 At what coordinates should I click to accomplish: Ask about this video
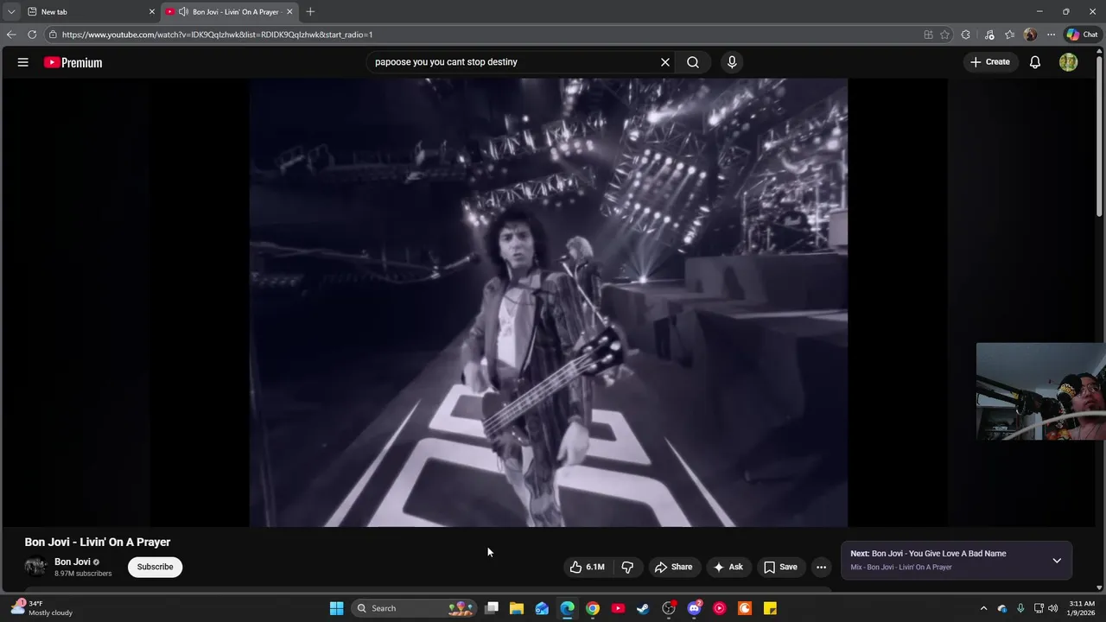coord(728,567)
